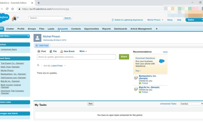Click the Hide Feed pulse icon
203x122 pixels.
click(x=37, y=46)
